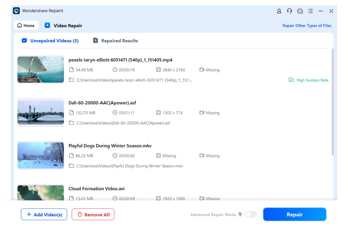Viewport: 348px width, 232px height.
Task: Click the user account icon
Action: point(279,11)
